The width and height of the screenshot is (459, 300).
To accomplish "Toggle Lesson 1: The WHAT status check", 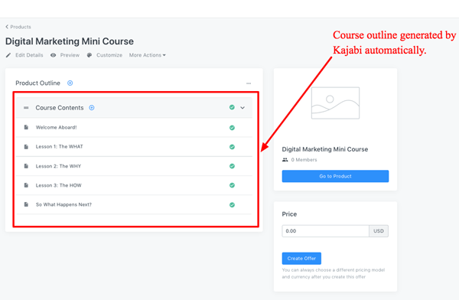I will [232, 147].
